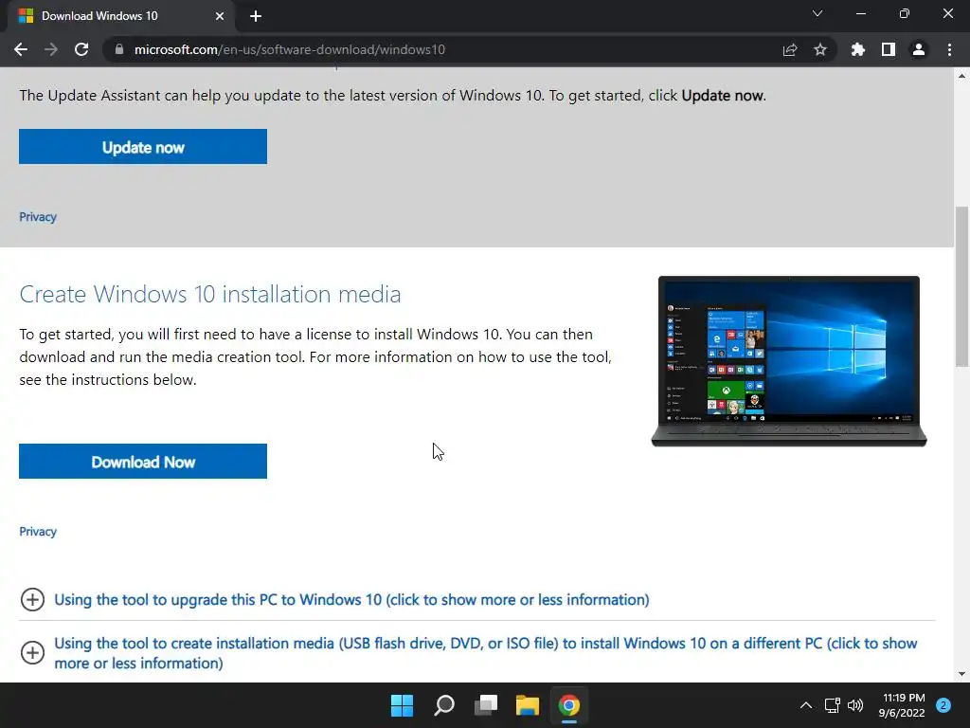This screenshot has height=728, width=970.
Task: Reload the Microsoft download page
Action: (81, 49)
